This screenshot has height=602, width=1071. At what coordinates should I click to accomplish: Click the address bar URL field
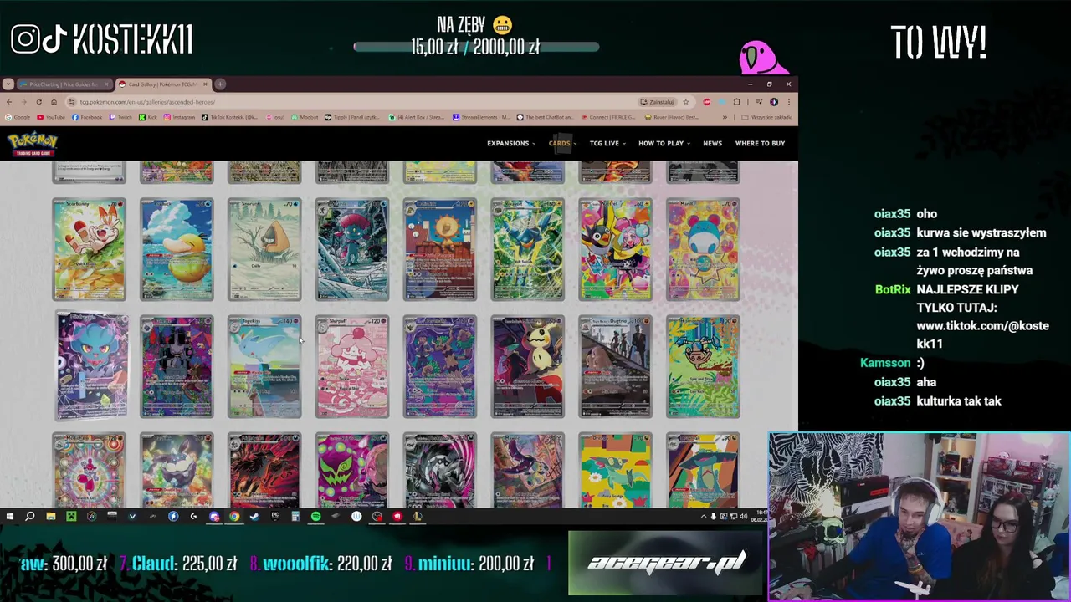point(351,102)
